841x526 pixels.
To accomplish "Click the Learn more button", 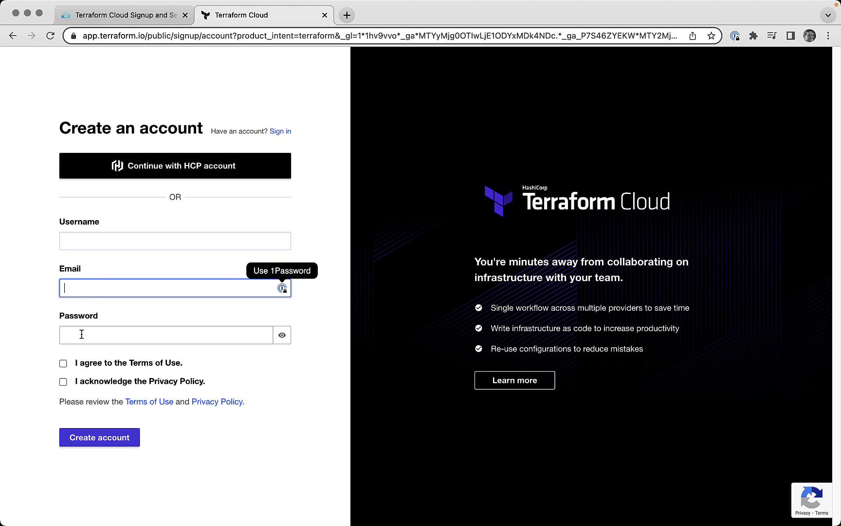I will click(x=514, y=380).
